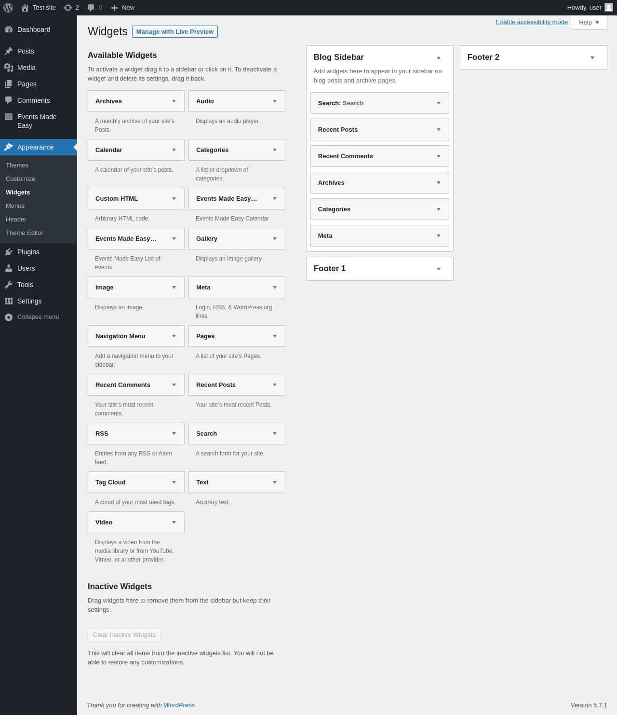Click the Version 5.7.1 text
Image resolution: width=617 pixels, height=715 pixels.
(589, 705)
